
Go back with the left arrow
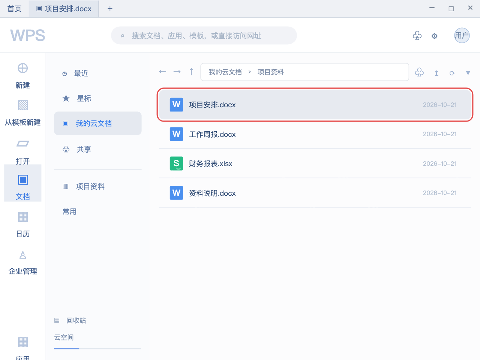pyautogui.click(x=162, y=72)
